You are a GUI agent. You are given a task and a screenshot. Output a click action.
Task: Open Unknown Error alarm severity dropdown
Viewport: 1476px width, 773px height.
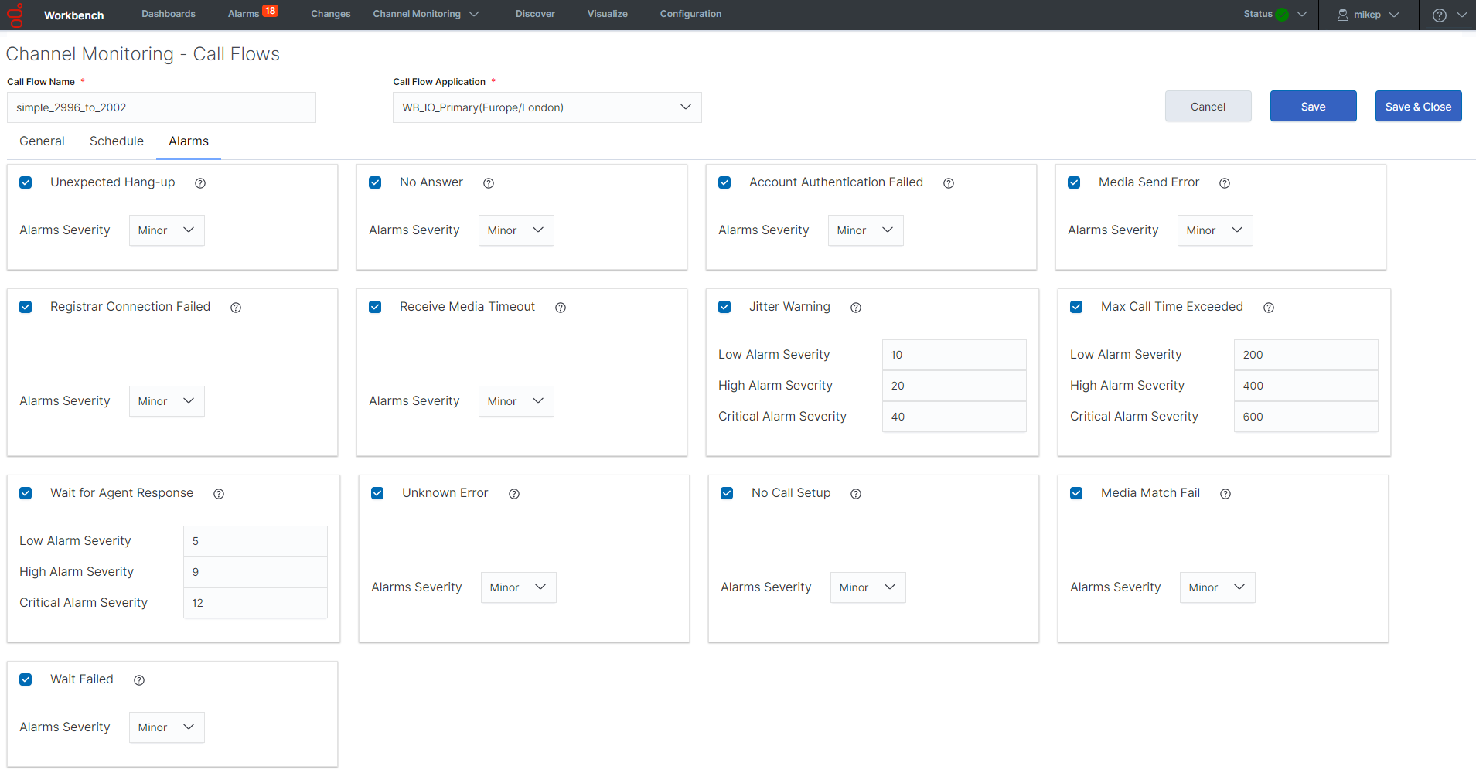[x=518, y=587]
